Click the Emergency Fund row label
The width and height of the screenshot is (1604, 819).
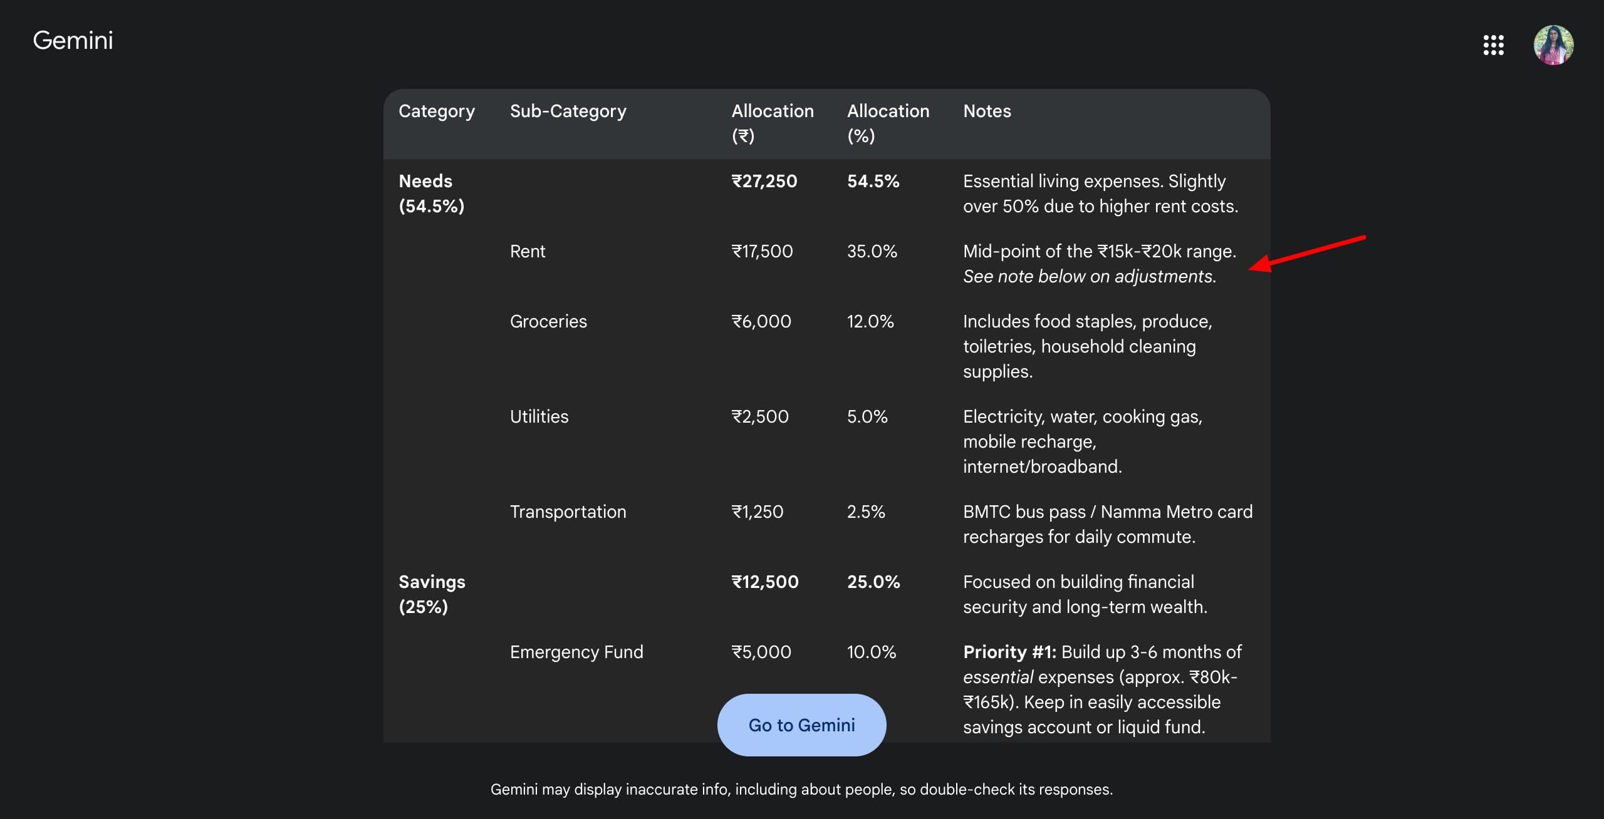pyautogui.click(x=576, y=652)
